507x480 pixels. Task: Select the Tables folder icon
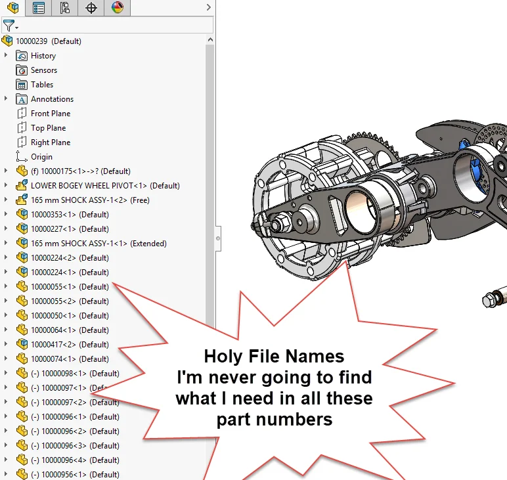(x=22, y=85)
